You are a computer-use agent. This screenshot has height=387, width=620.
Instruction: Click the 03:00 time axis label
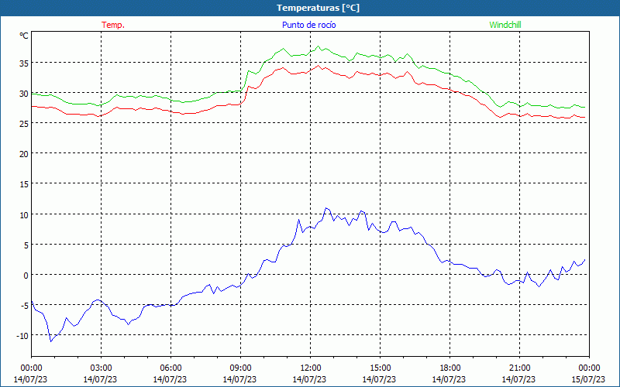[101, 368]
